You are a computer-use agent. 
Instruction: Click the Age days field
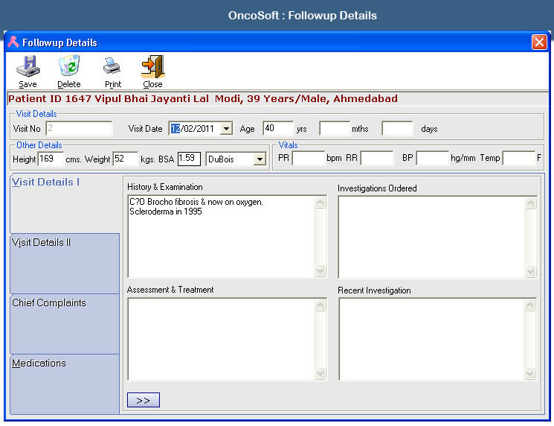[x=398, y=128]
